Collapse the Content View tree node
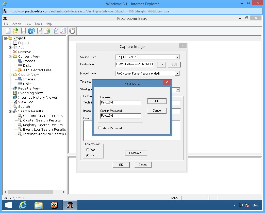The width and height of the screenshot is (265, 213). tap(10, 57)
